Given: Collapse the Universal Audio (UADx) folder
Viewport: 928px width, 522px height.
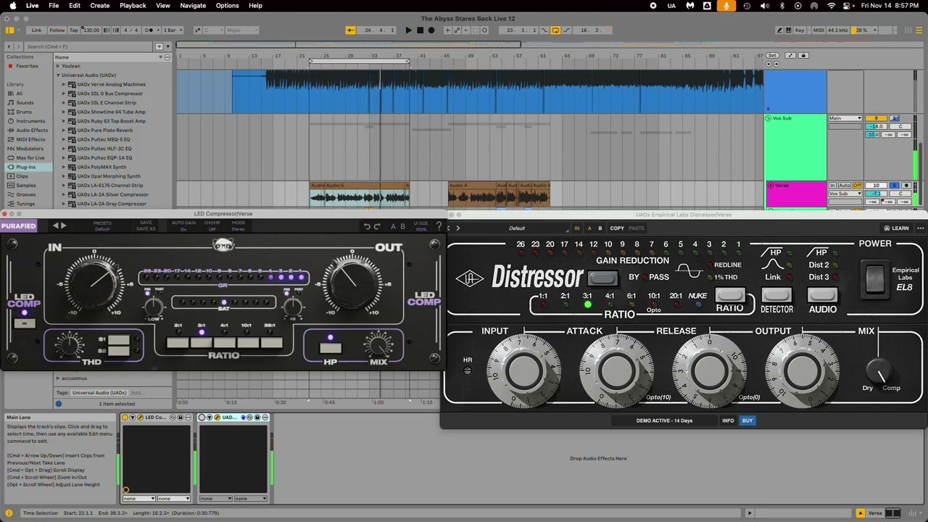Looking at the screenshot, I should pyautogui.click(x=59, y=75).
